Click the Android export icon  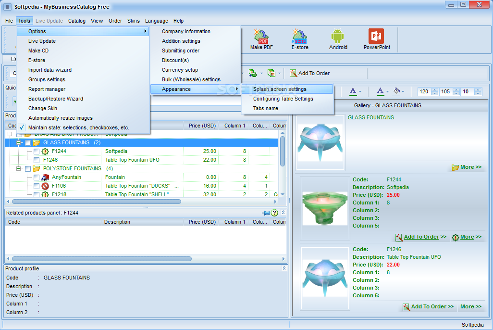pos(338,39)
